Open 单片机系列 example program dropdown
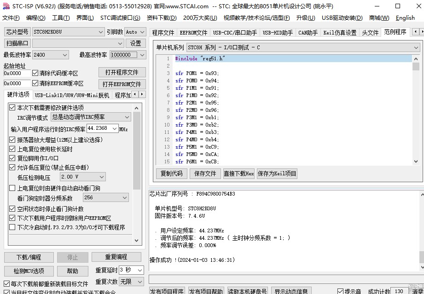The image size is (424, 294). click(x=303, y=47)
